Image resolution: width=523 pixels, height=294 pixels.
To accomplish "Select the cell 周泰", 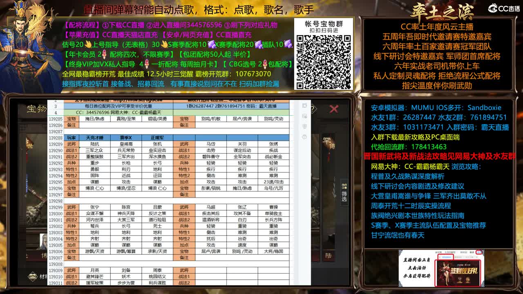I will [157, 270].
